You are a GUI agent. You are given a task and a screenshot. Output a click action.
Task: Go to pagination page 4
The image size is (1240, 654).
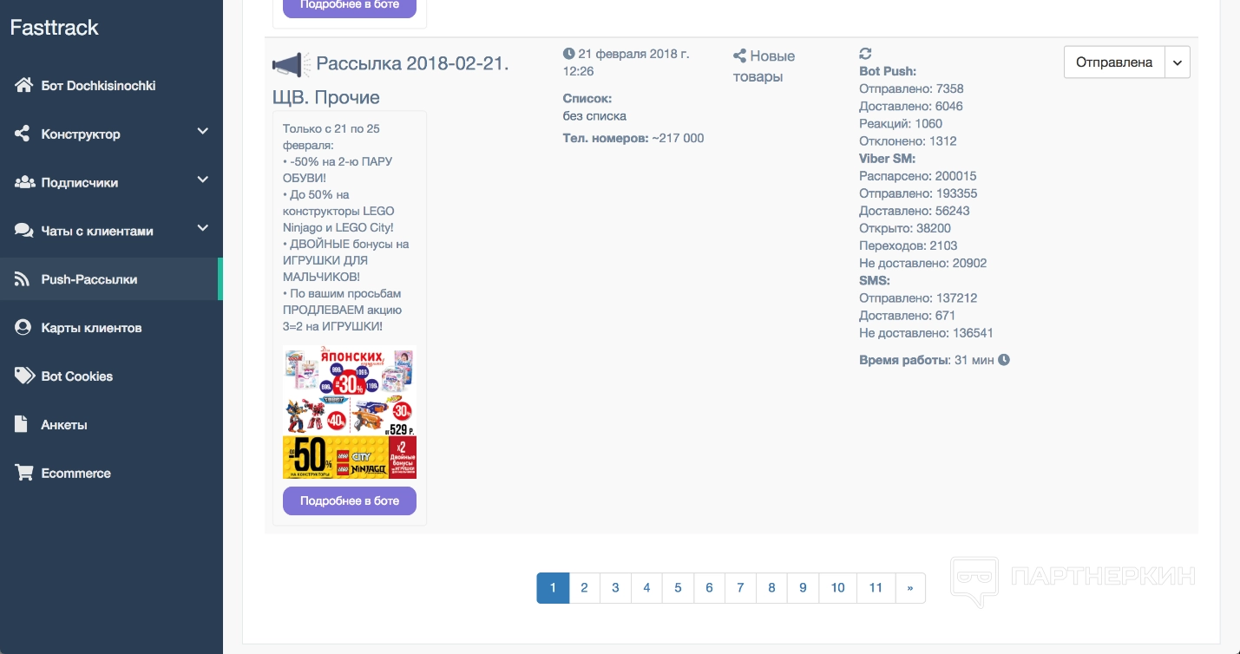tap(646, 588)
